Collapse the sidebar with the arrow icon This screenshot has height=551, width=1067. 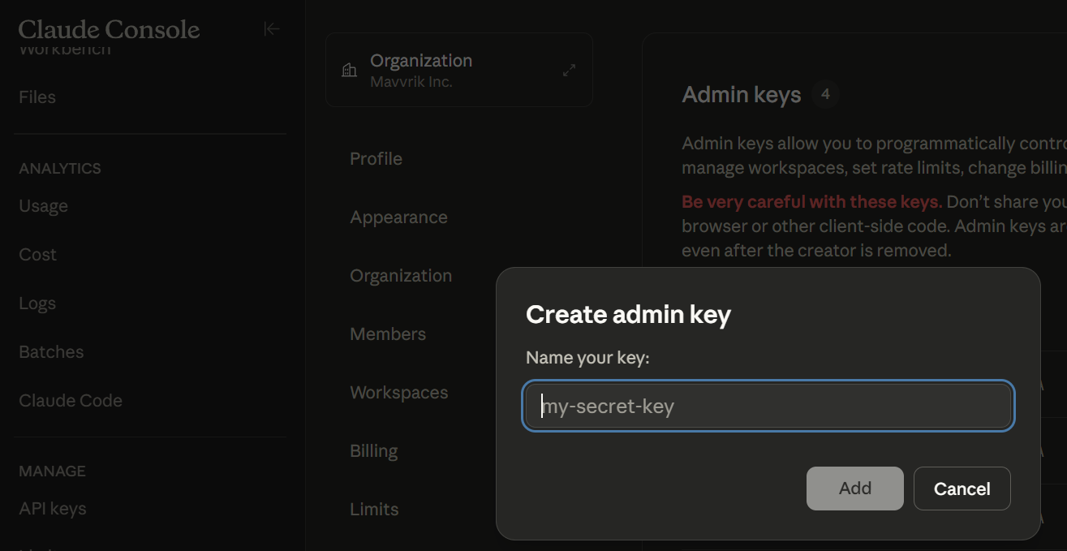(272, 29)
